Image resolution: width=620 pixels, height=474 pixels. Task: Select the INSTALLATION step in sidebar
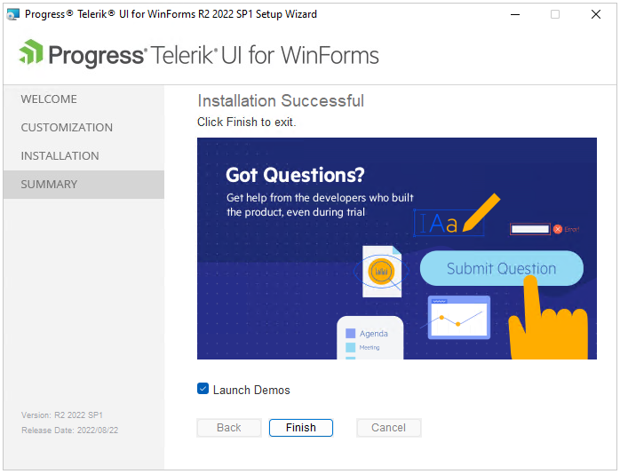(x=60, y=156)
